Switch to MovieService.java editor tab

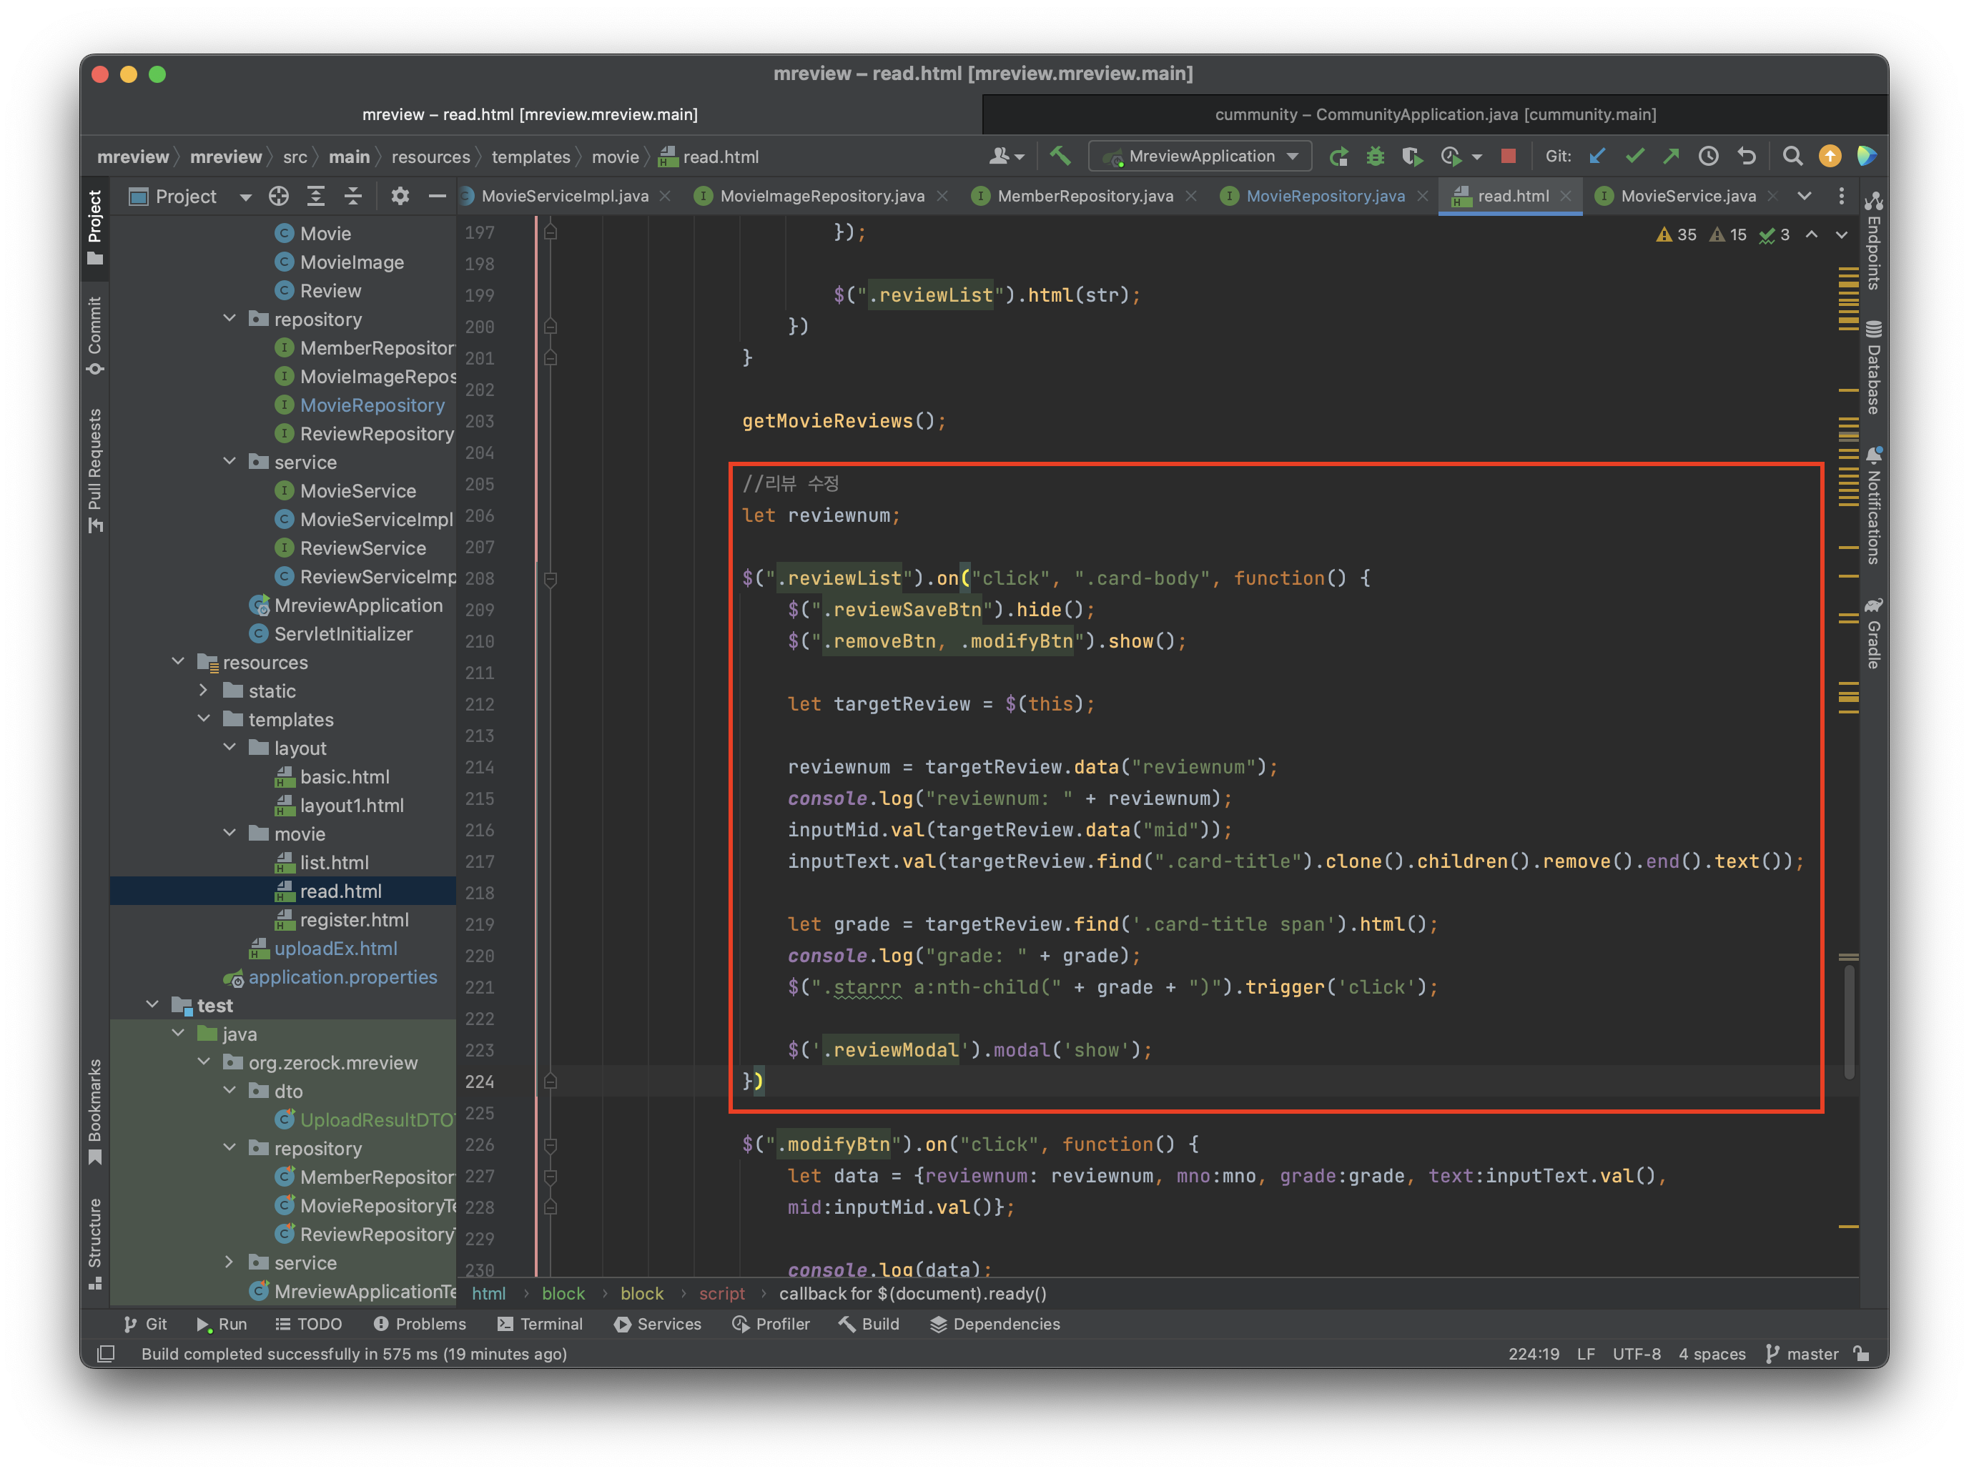[x=1688, y=197]
